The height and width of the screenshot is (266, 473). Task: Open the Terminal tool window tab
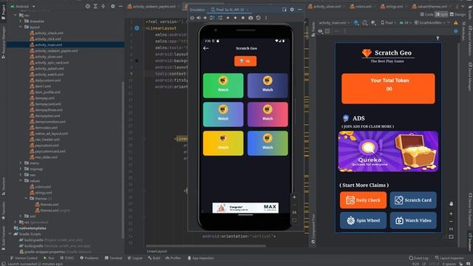pyautogui.click(x=113, y=258)
